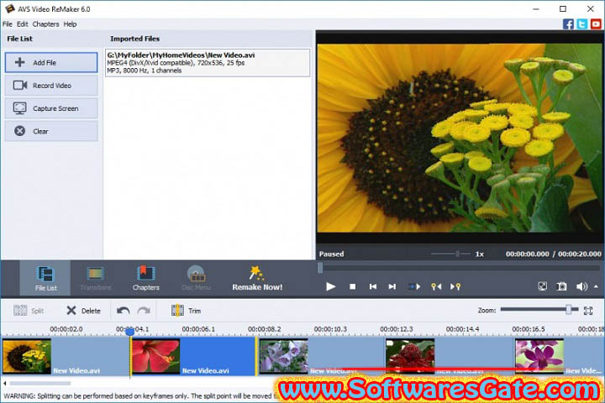Select the sunflower clip thumbnail on timeline
This screenshot has width=605, height=403.
point(27,357)
